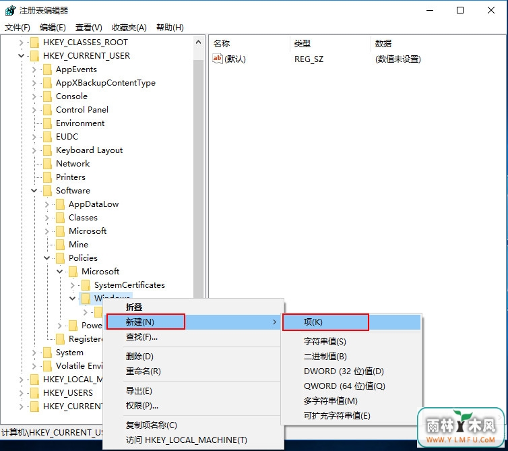This screenshot has width=508, height=451.
Task: Click the Registry Editor title bar icon
Action: coord(10,10)
